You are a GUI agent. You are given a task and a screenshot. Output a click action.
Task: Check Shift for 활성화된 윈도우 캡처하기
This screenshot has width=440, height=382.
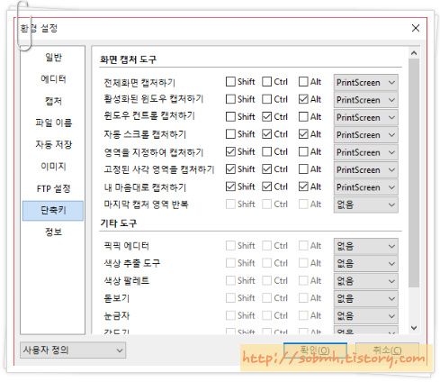[x=230, y=99]
